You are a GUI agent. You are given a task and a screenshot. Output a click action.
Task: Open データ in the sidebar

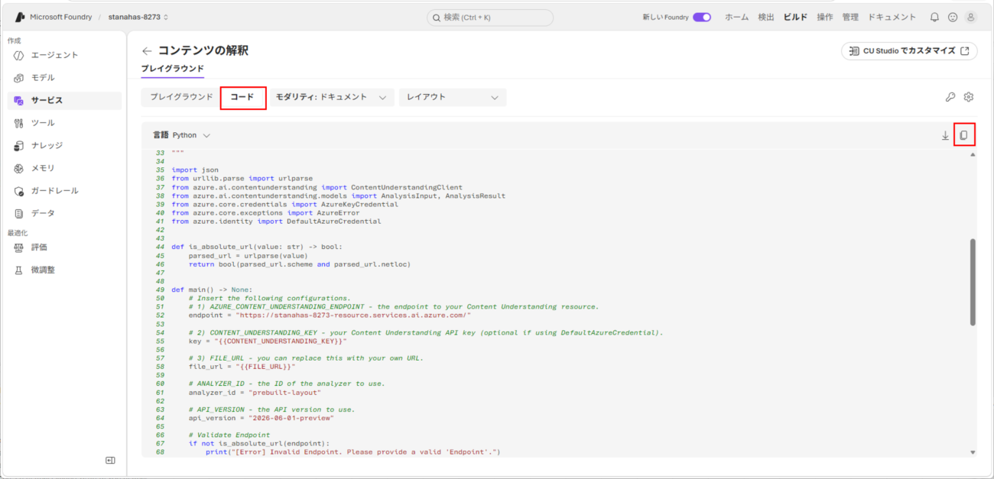(x=64, y=213)
